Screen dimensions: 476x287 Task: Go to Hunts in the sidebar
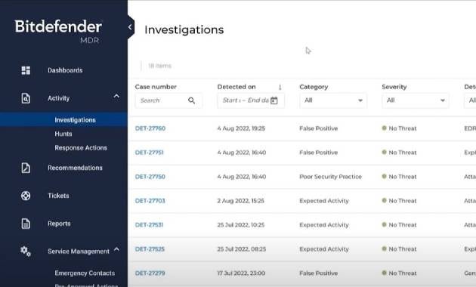[63, 134]
